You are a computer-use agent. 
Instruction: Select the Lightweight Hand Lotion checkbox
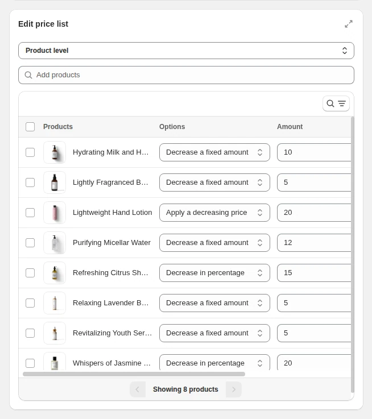tap(30, 213)
